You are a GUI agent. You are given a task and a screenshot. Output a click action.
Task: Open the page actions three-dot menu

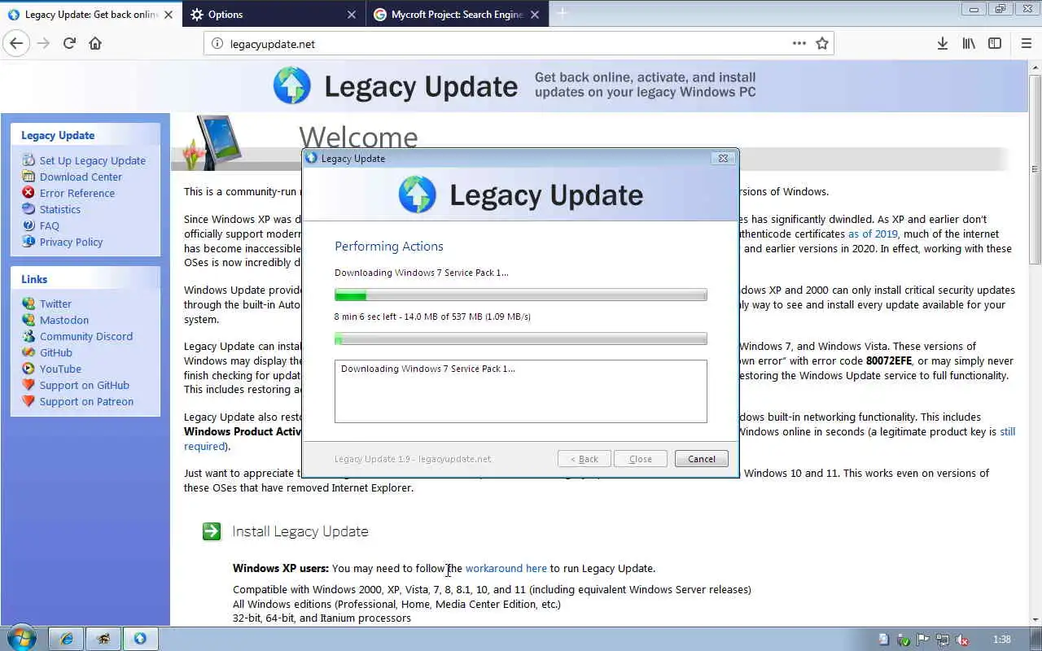coord(799,44)
